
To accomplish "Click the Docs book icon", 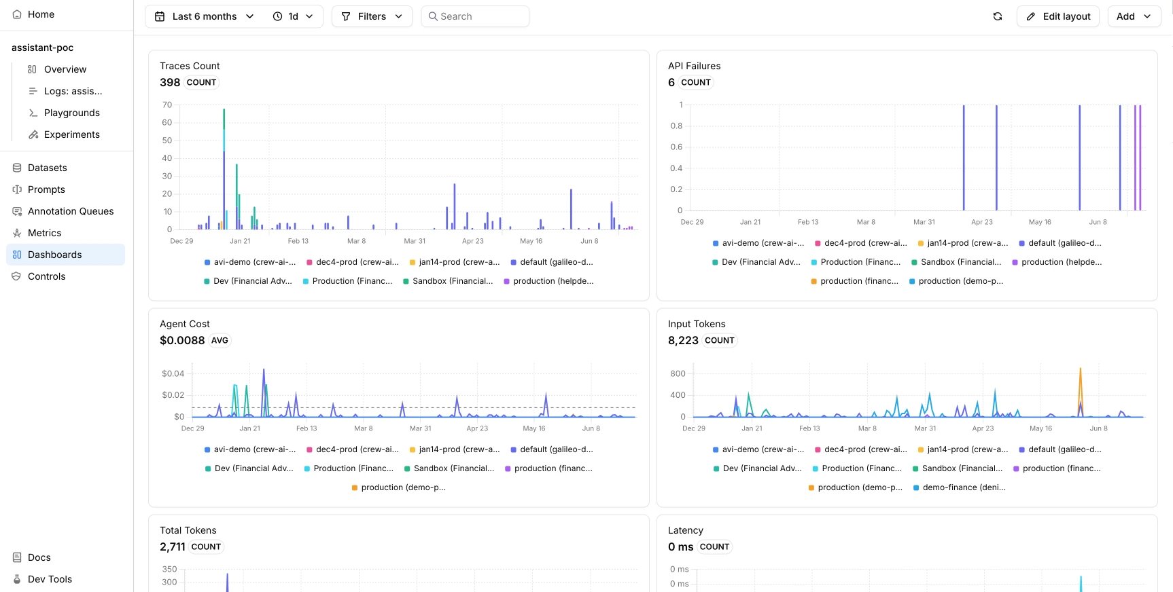I will (x=17, y=557).
